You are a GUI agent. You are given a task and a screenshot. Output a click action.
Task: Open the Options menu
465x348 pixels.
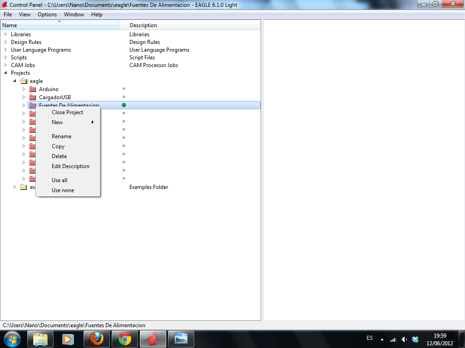pos(47,14)
